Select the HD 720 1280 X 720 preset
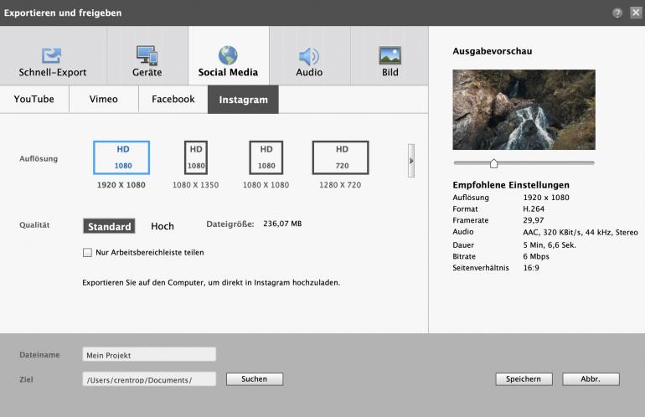The image size is (645, 417). pyautogui.click(x=340, y=157)
